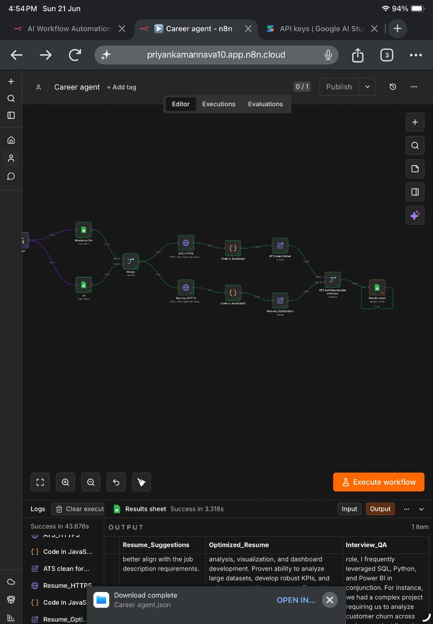Expand the Publish dropdown arrow
The image size is (433, 624).
pos(367,87)
